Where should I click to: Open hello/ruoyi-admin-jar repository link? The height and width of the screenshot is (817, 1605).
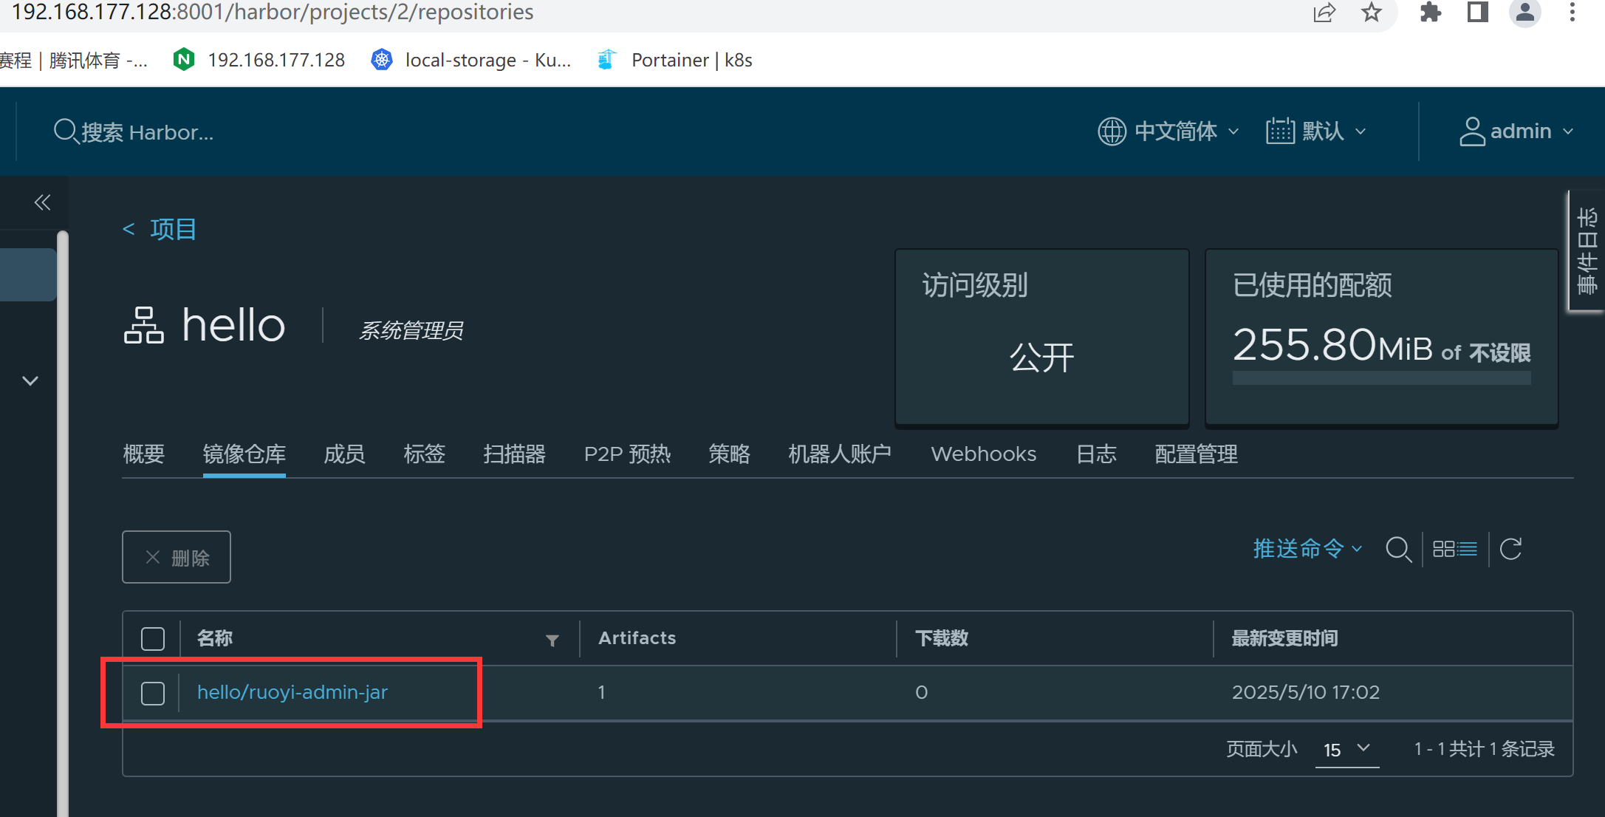(292, 692)
